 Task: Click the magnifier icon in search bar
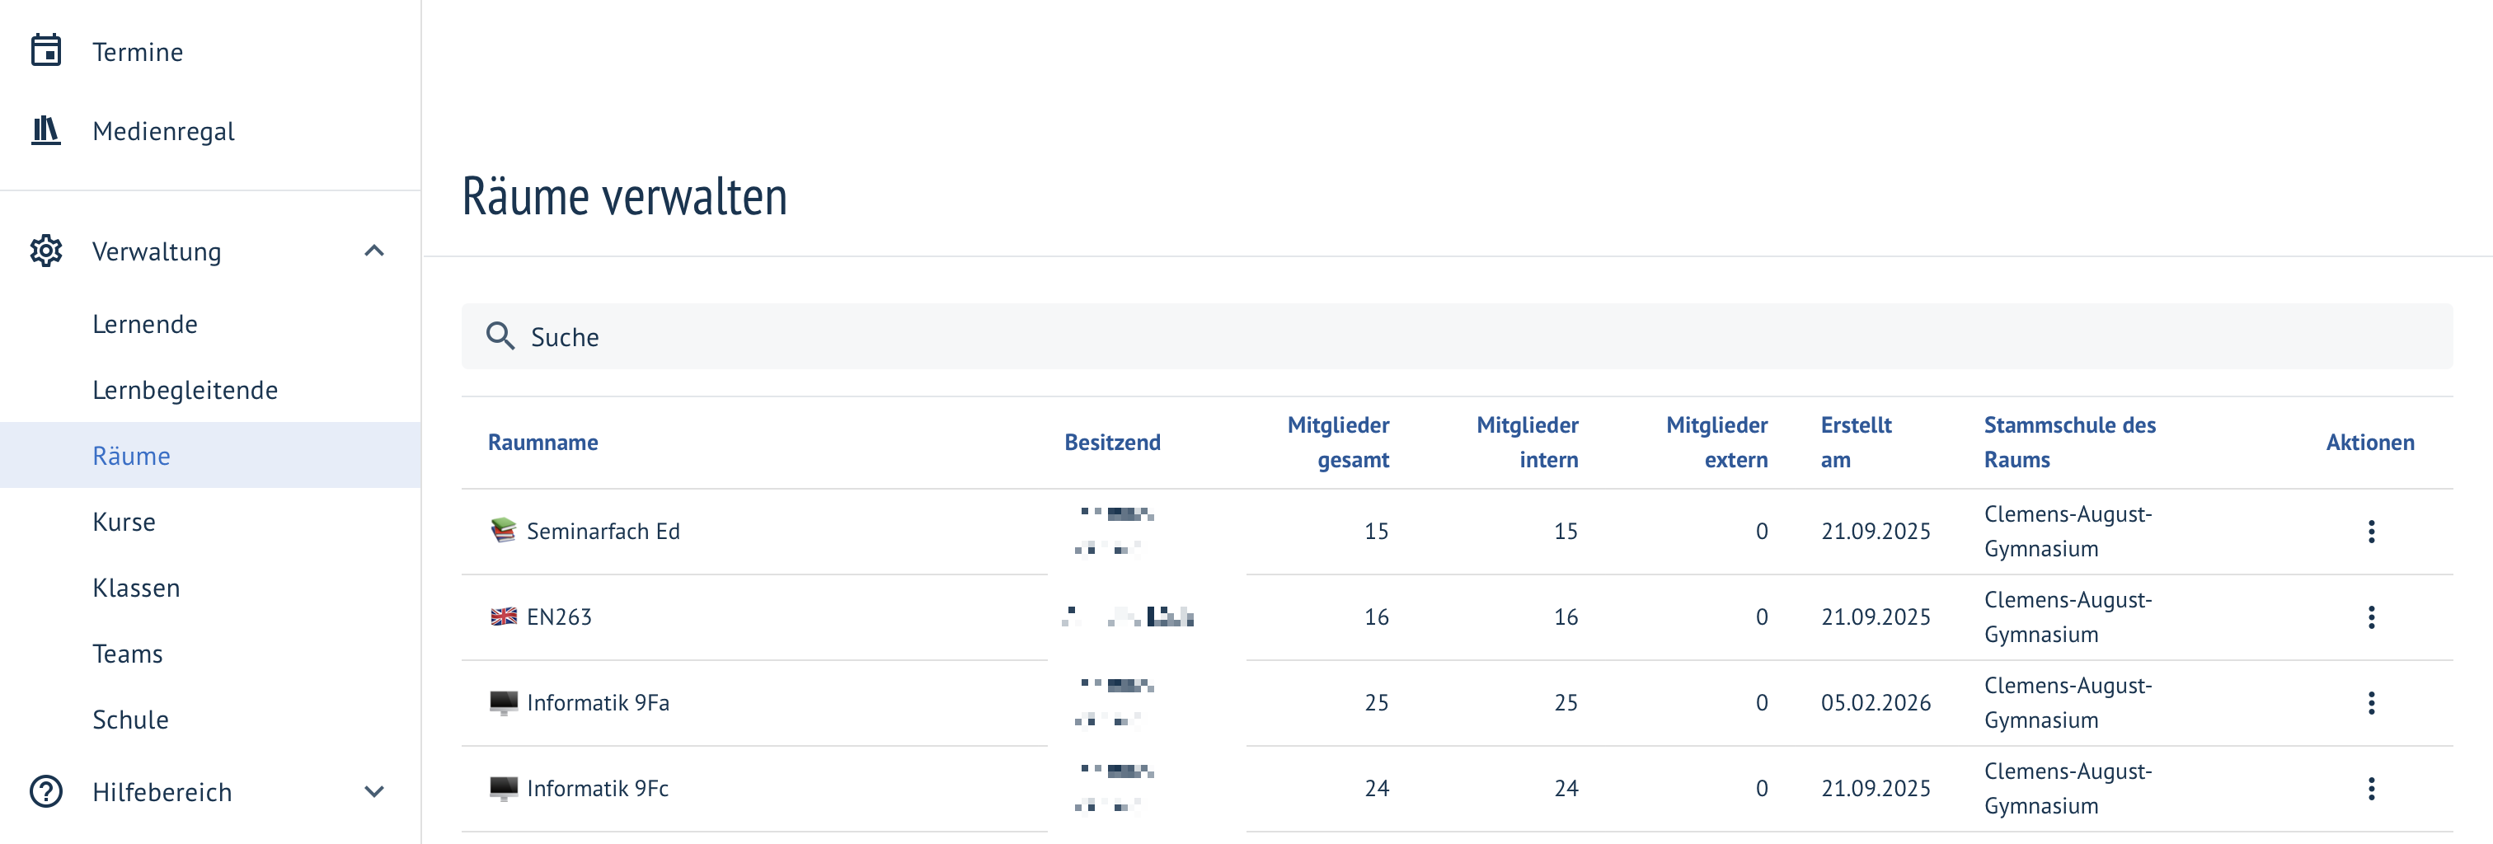coord(500,335)
